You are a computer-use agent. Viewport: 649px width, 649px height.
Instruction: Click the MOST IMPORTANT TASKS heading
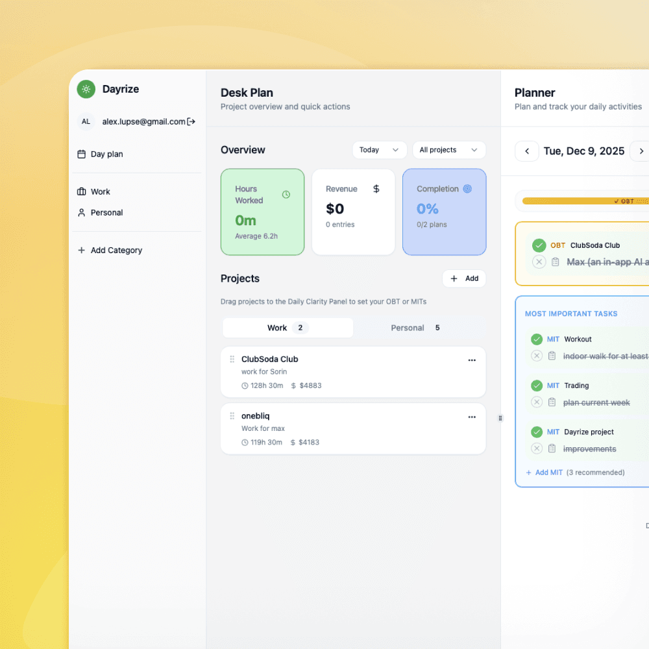click(x=570, y=313)
